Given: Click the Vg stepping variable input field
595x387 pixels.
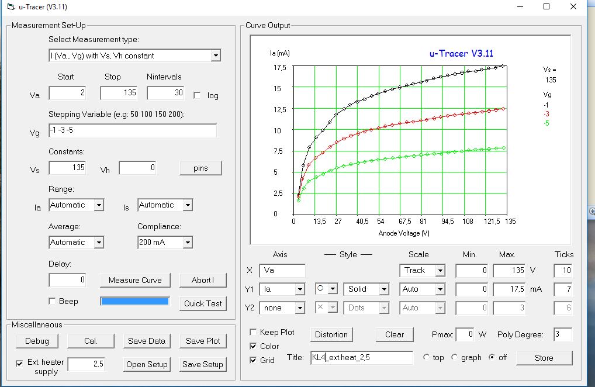Looking at the screenshot, I should click(x=132, y=130).
